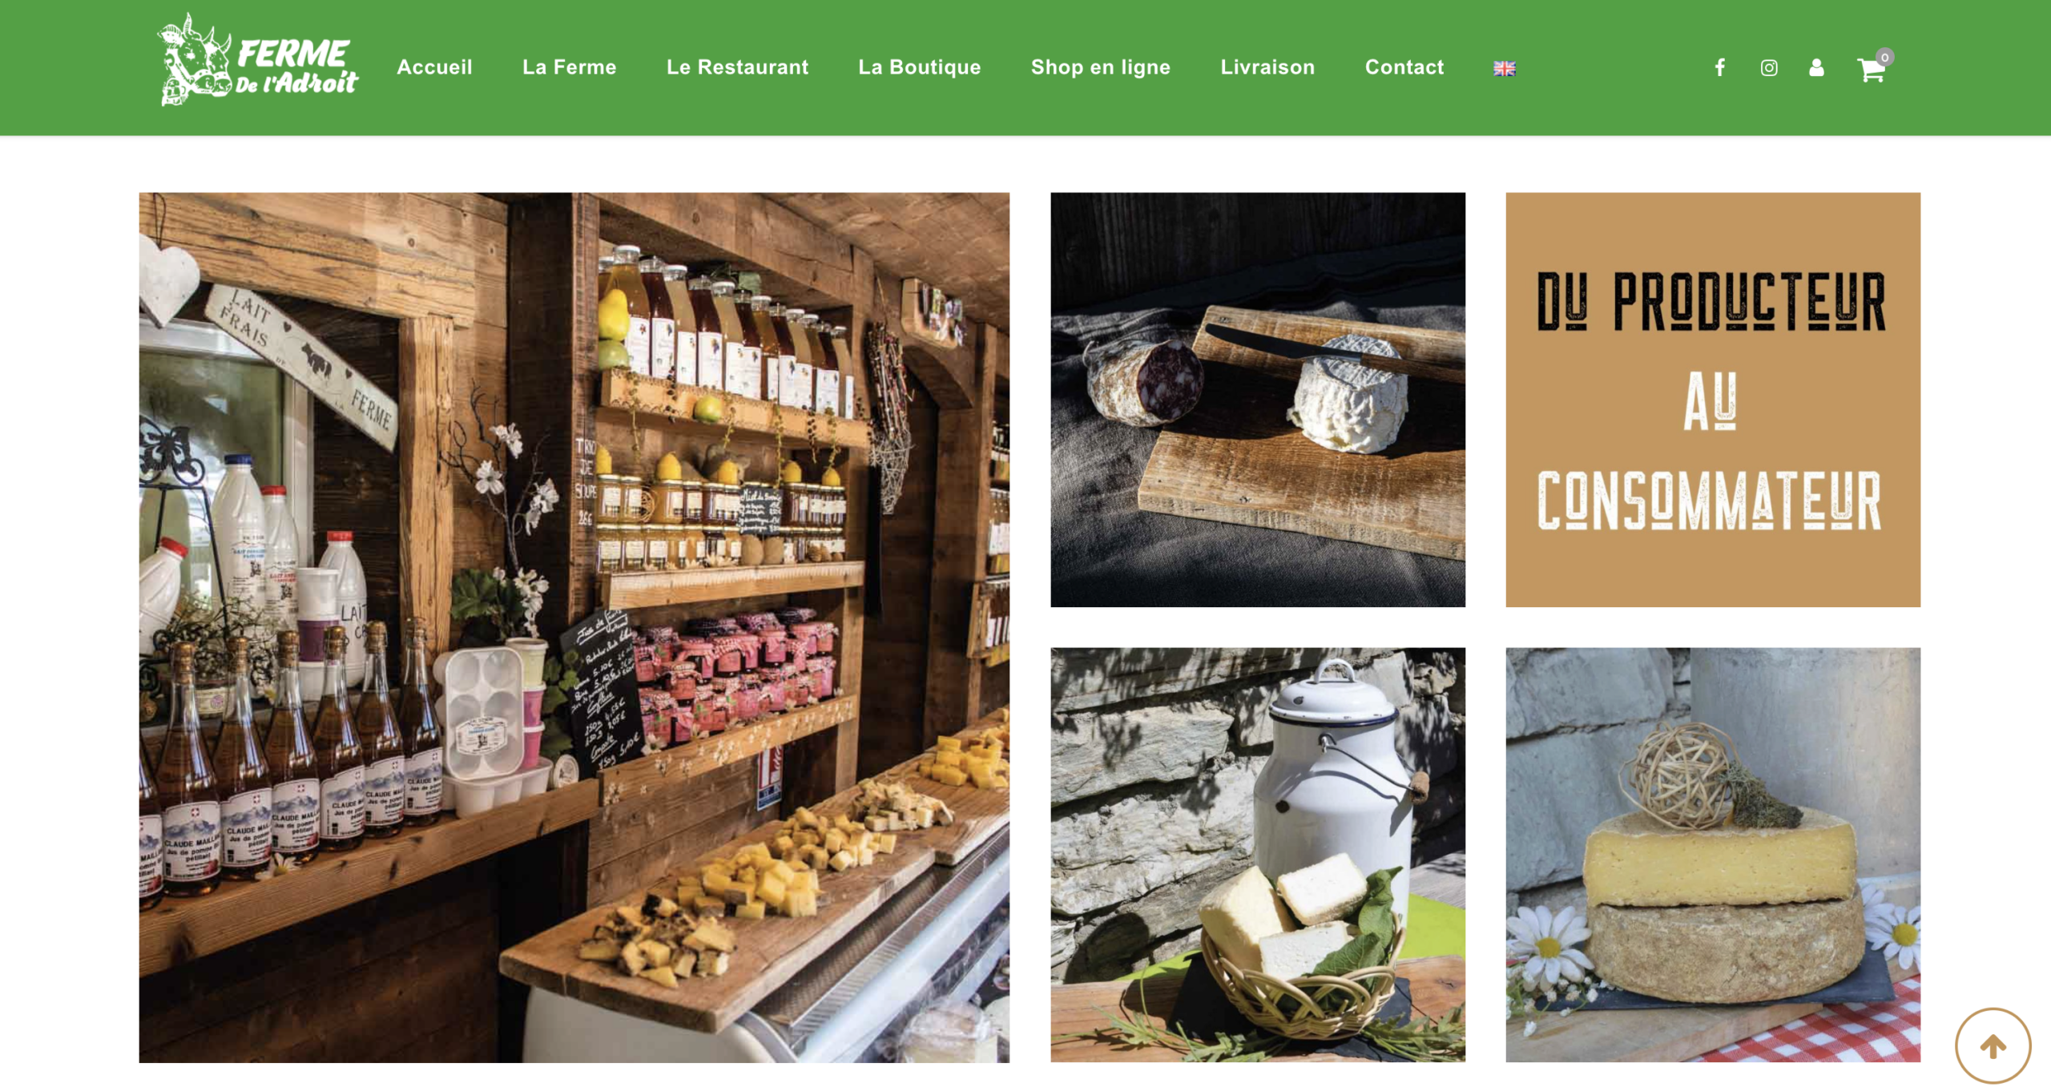Open Shop en ligne
2051x1087 pixels.
pyautogui.click(x=1100, y=67)
